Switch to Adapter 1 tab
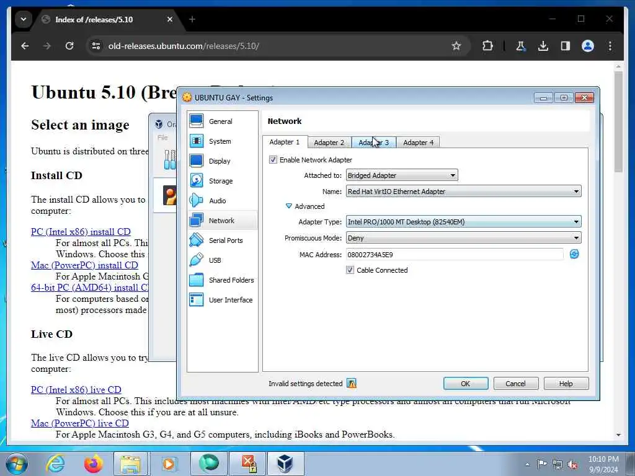The image size is (635, 476). click(x=285, y=142)
